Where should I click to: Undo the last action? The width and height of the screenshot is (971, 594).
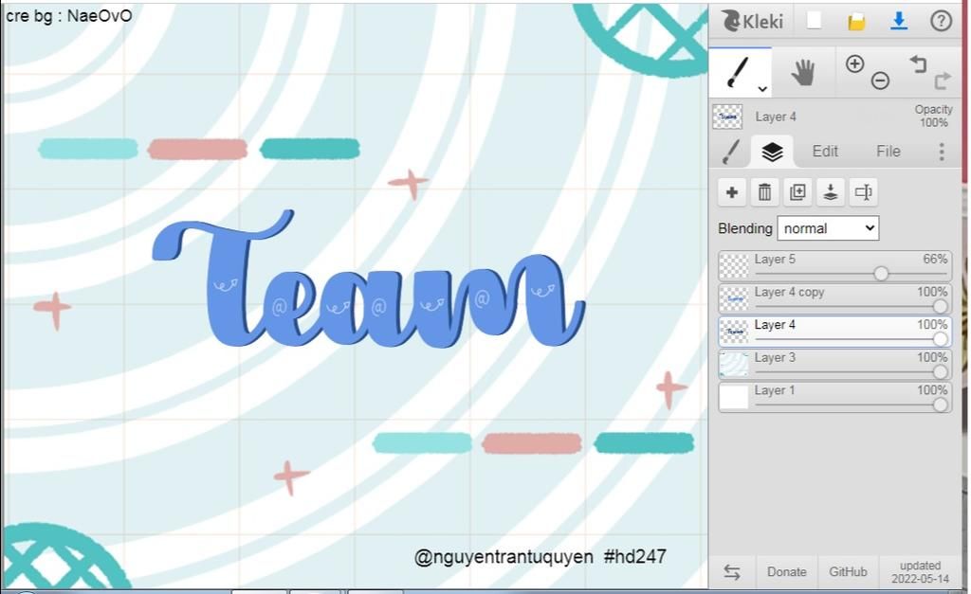tap(918, 63)
